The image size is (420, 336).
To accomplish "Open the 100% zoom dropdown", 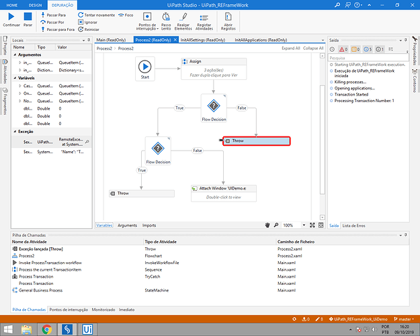I will (304, 225).
